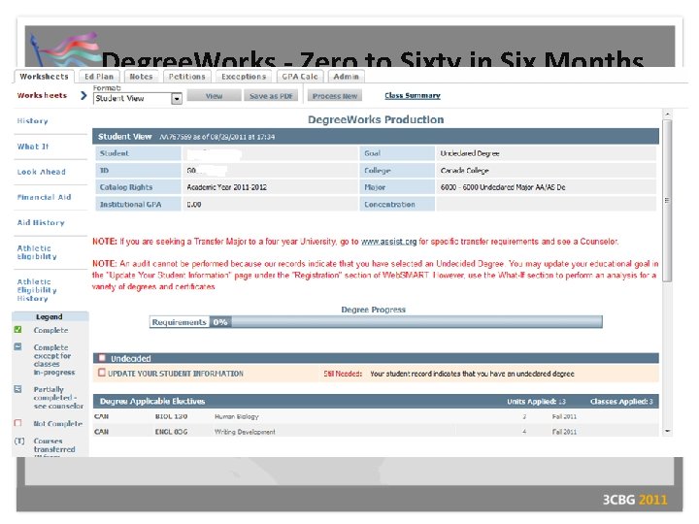This screenshot has height=524, width=699.
Task: Follow the www.assist.org link
Action: point(388,242)
